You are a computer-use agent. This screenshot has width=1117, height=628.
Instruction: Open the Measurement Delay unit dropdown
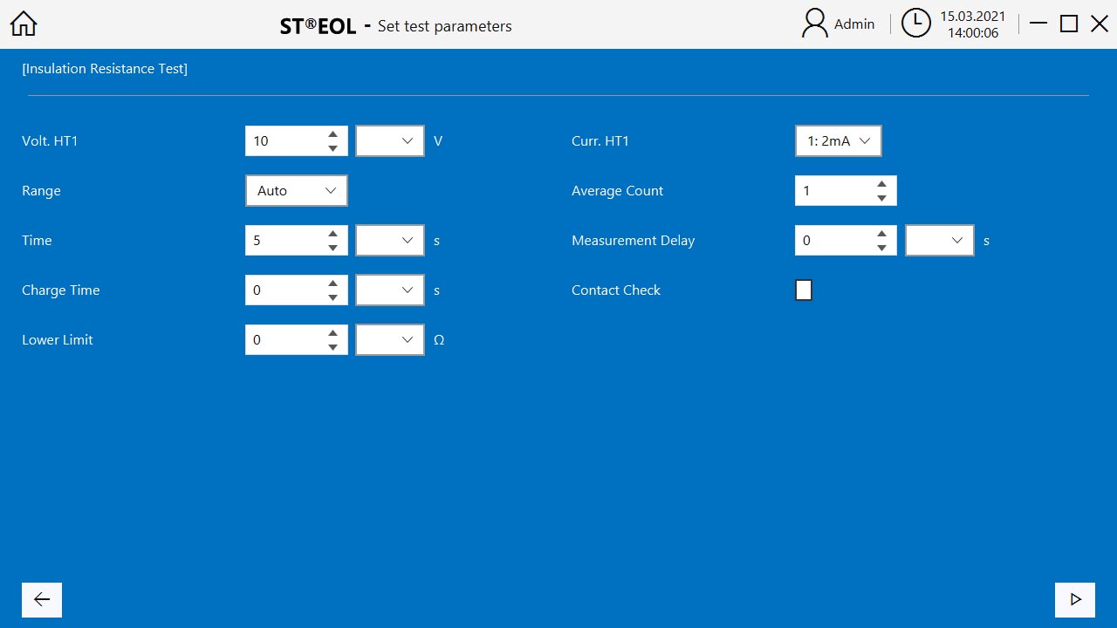coord(940,241)
